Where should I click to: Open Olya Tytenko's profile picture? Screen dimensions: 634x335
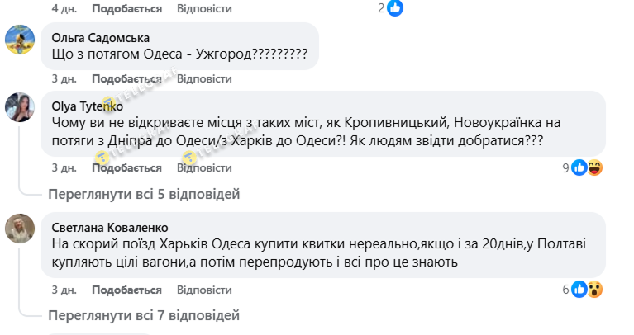click(x=20, y=106)
